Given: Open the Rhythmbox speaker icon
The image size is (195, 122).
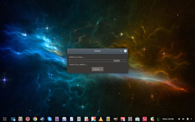Looking at the screenshot, I should [108, 119].
